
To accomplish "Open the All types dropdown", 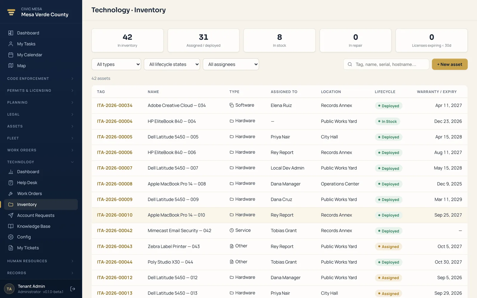I will 116,64.
